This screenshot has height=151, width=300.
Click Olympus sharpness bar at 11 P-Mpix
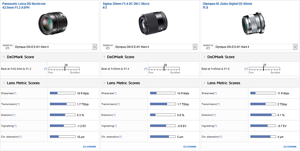(x=263, y=93)
